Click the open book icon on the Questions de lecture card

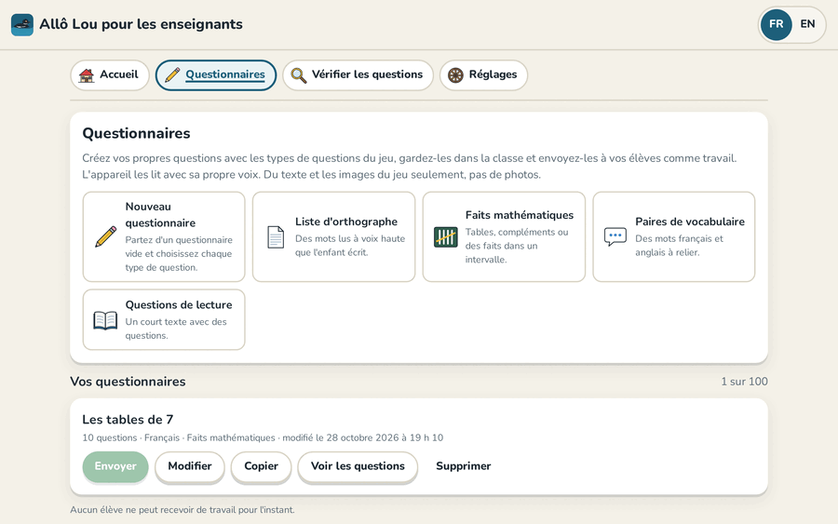tap(105, 320)
